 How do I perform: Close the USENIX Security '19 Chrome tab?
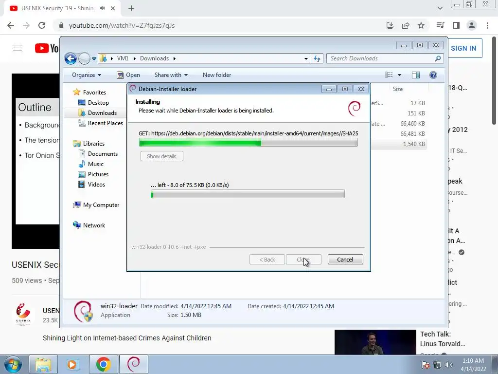tap(113, 9)
